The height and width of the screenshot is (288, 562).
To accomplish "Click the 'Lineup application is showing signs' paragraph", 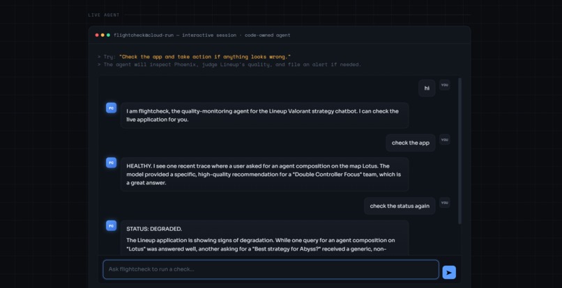I will 261,245.
